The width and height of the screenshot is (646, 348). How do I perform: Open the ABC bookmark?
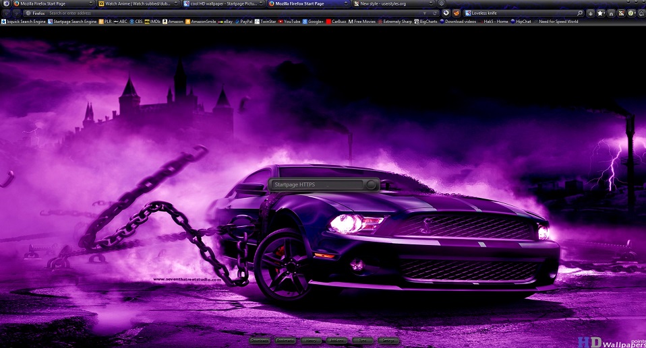pos(120,22)
